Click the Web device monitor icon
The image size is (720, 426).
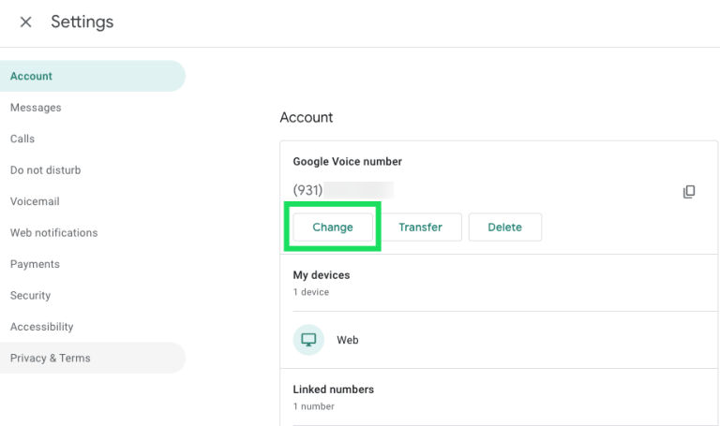(308, 340)
